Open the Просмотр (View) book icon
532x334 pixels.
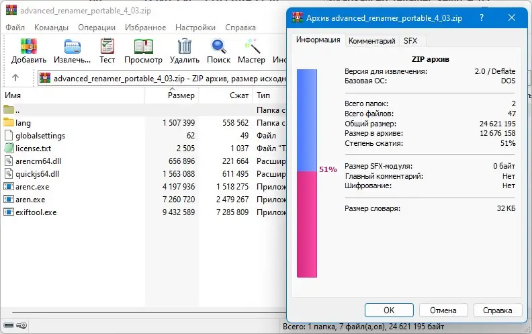tap(144, 46)
